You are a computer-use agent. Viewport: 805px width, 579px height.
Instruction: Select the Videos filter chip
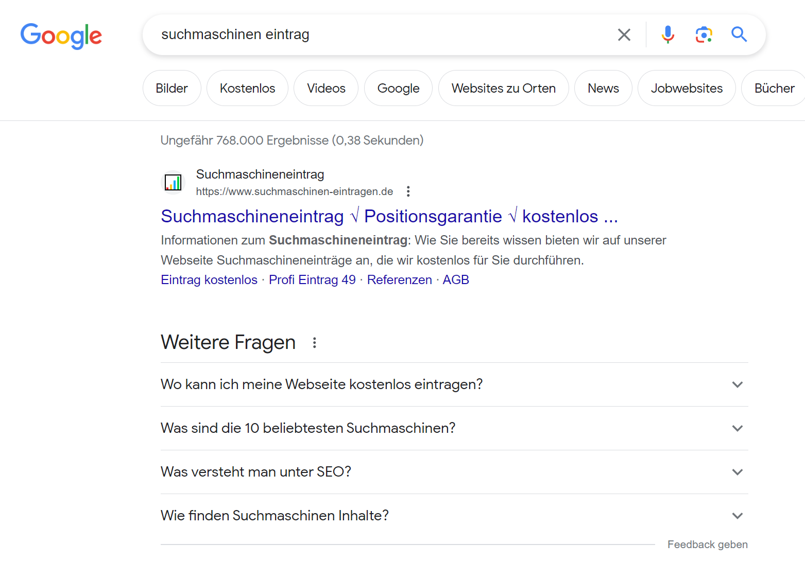point(326,89)
